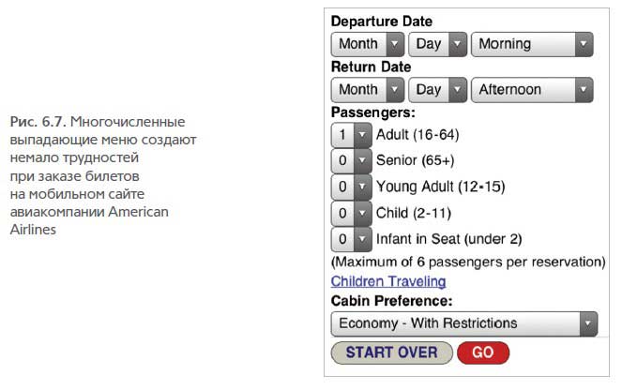Open the Return Date Day dropdown

pos(438,90)
